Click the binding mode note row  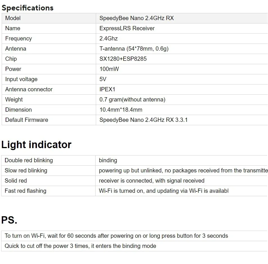click(134, 246)
